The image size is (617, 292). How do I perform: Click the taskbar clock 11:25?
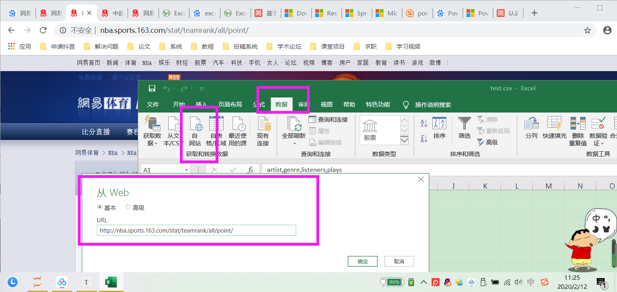pyautogui.click(x=572, y=278)
